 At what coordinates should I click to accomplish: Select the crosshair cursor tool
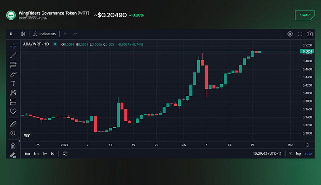[13, 46]
